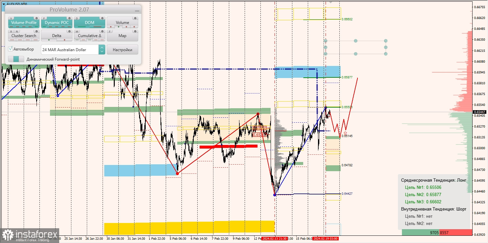Viewport: 488px width, 243px height.
Task: Click the 0.64782 level label
Action: tap(347, 165)
